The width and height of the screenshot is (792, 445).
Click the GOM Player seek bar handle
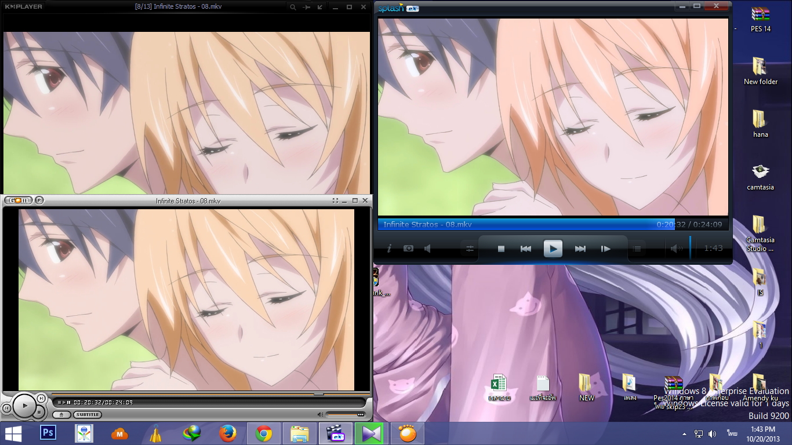pyautogui.click(x=318, y=394)
